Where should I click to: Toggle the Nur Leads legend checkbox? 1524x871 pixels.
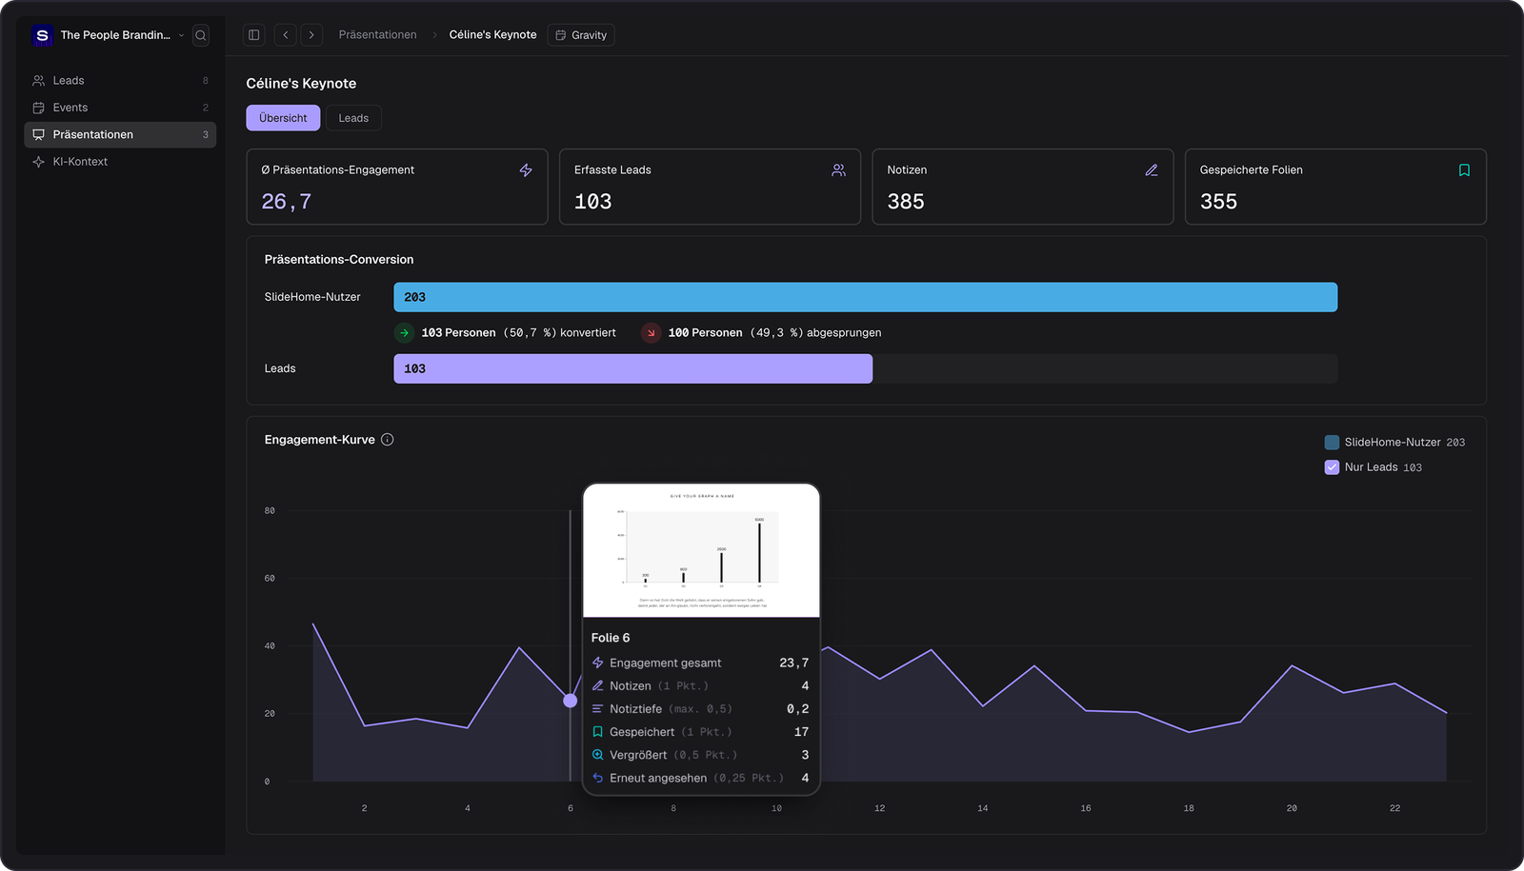click(1332, 467)
